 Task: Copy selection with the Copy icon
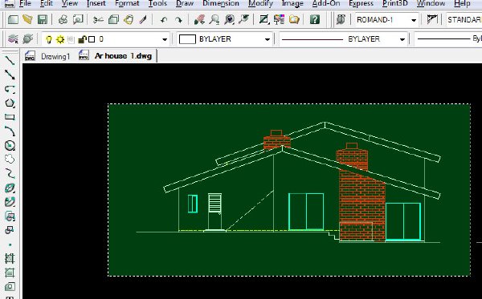pos(114,20)
